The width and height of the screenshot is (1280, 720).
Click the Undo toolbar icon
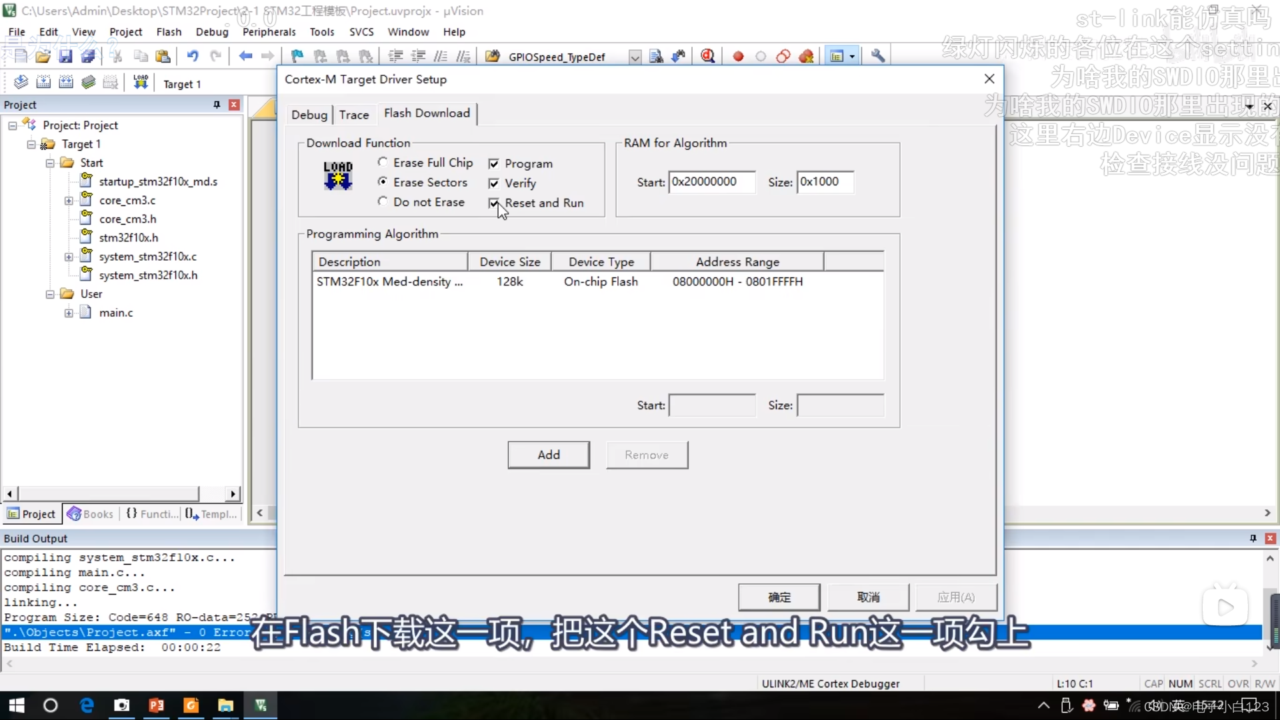click(192, 57)
